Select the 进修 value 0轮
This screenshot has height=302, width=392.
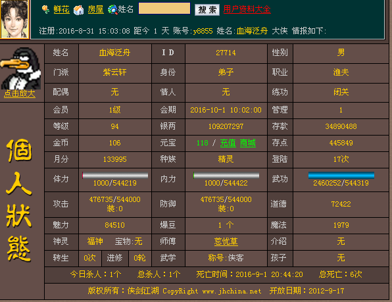[139, 258]
